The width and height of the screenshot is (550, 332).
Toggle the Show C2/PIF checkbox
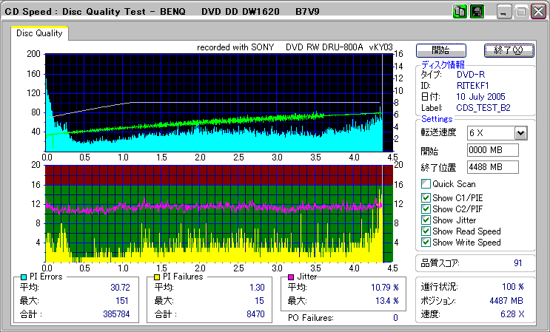(x=426, y=209)
